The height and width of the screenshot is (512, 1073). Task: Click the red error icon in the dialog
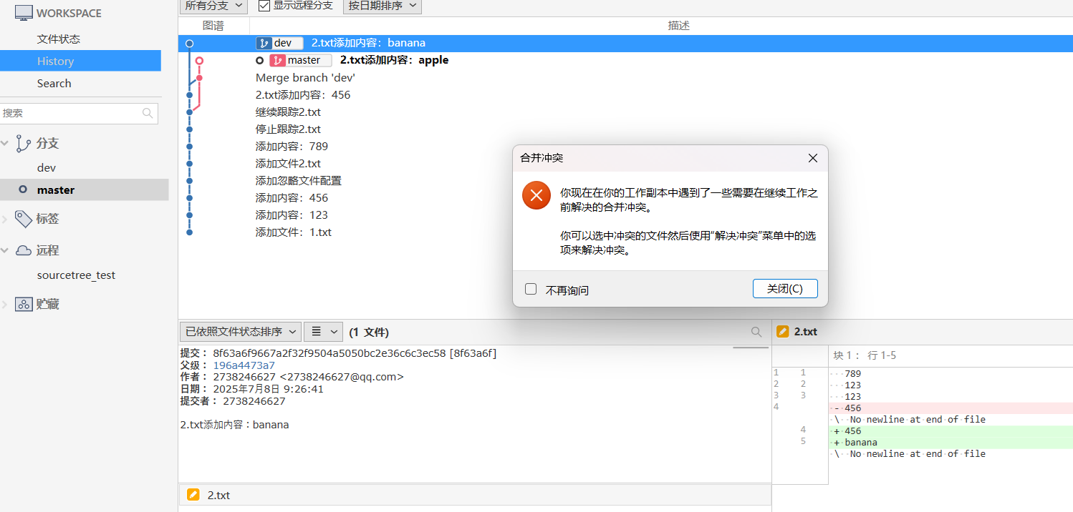pos(536,195)
